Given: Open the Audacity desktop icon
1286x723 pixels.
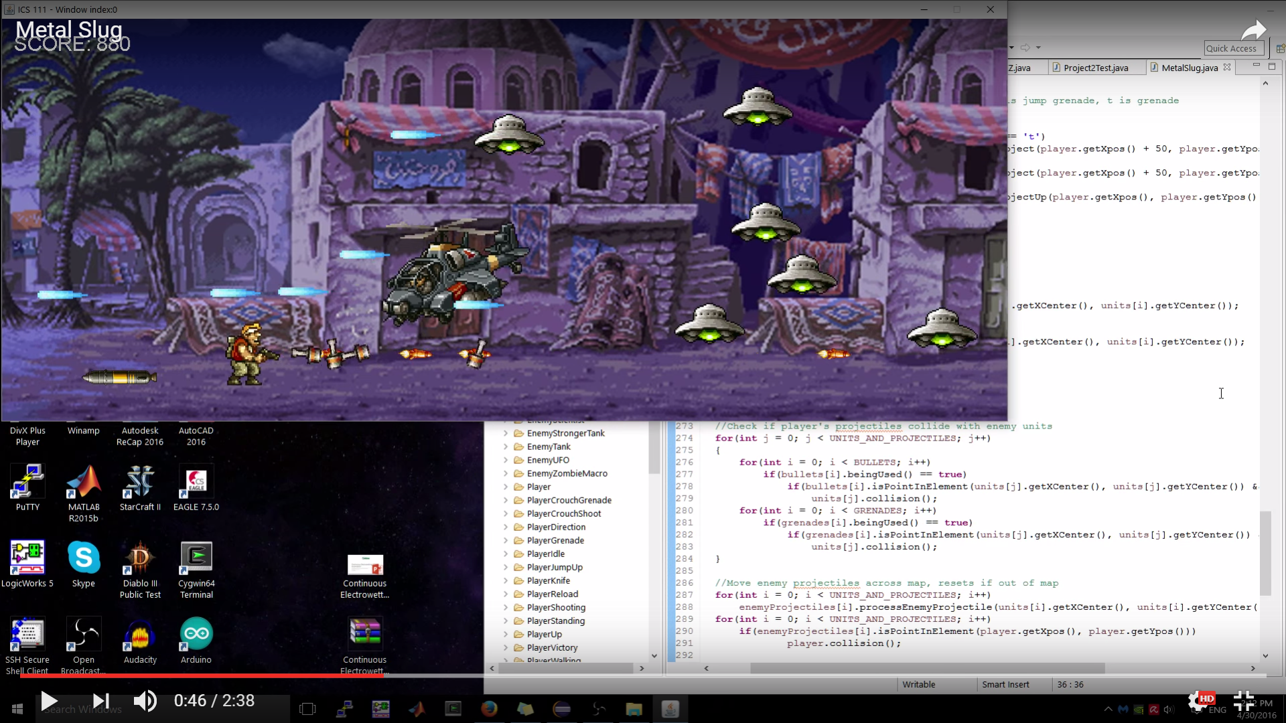Looking at the screenshot, I should coord(139,634).
